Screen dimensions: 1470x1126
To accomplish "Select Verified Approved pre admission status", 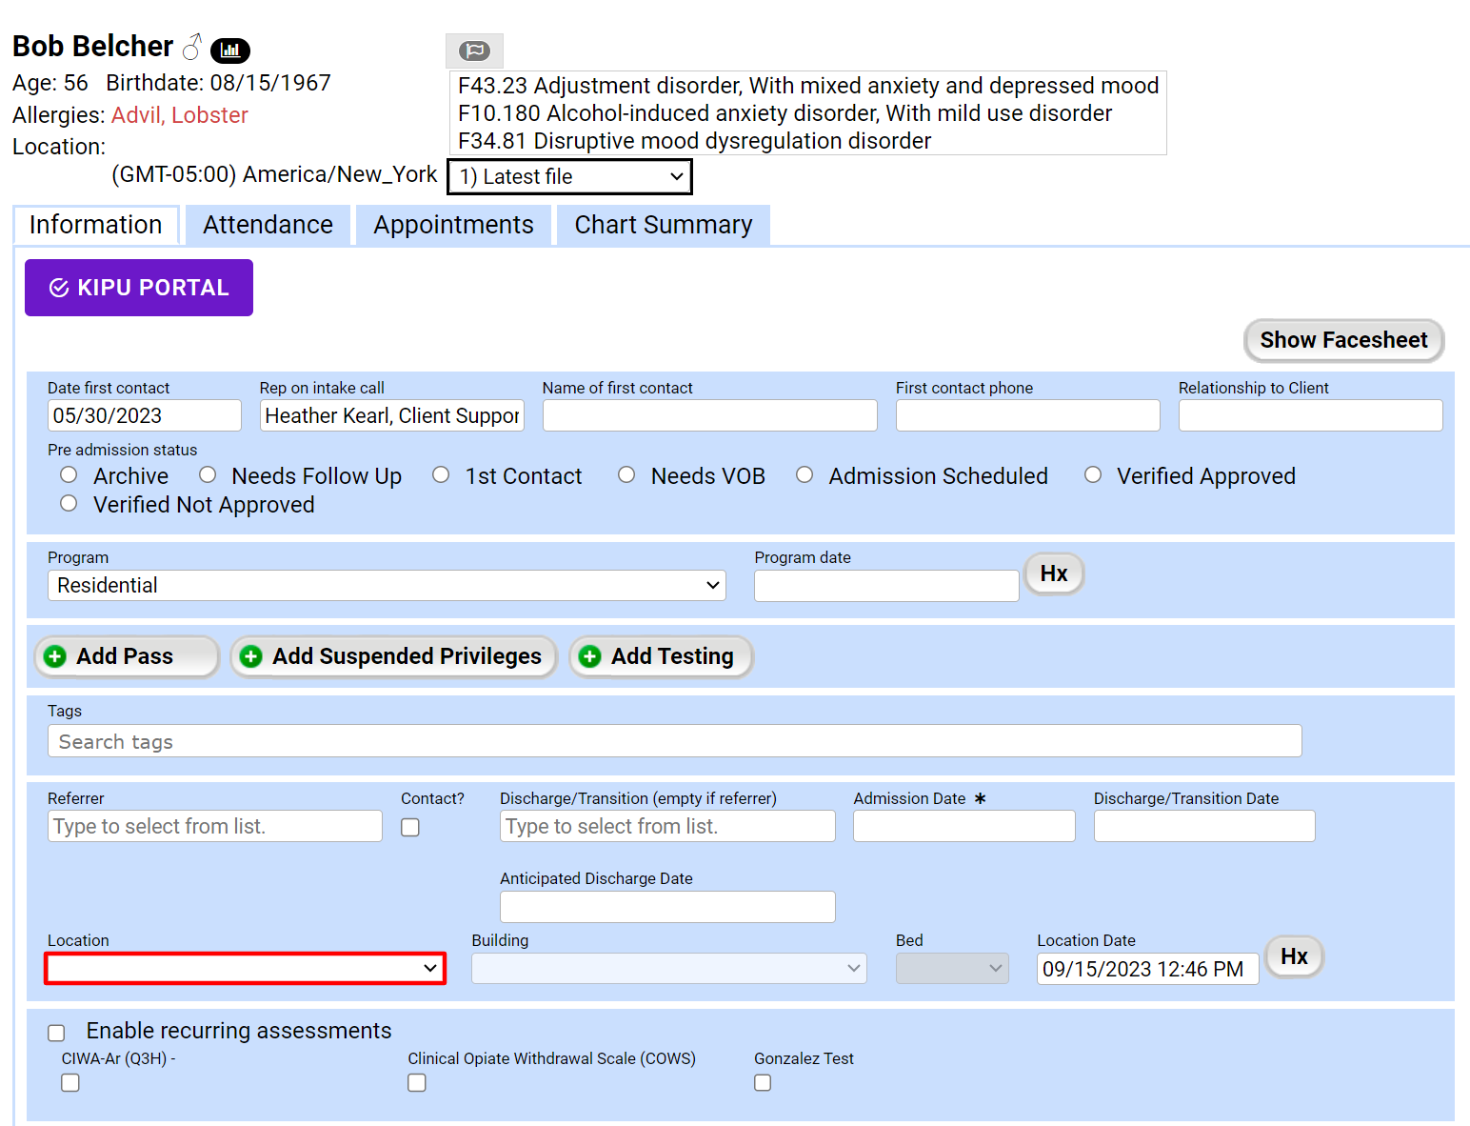I will coord(1093,474).
